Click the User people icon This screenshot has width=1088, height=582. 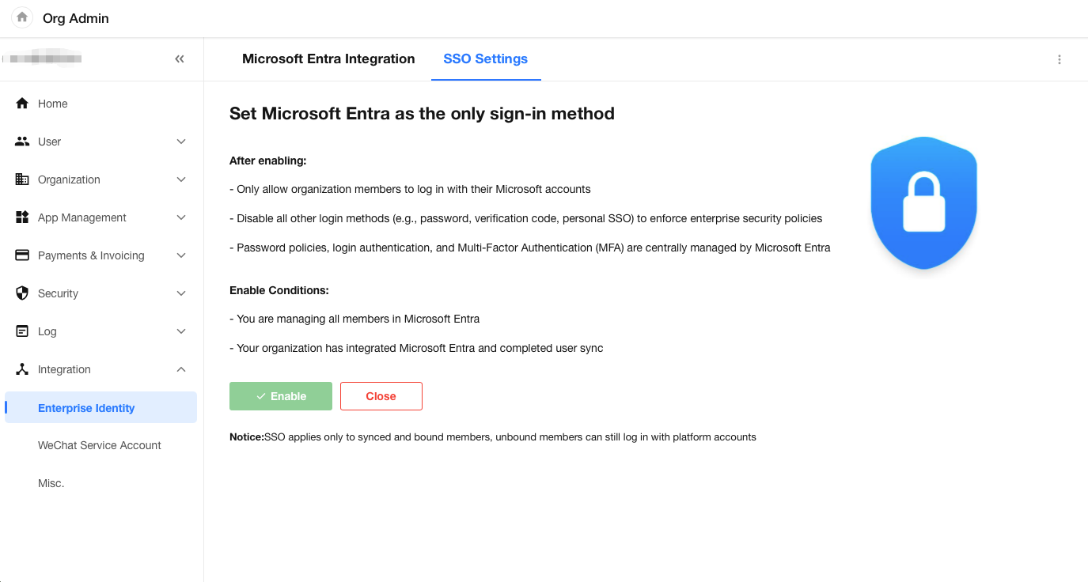pyautogui.click(x=22, y=142)
